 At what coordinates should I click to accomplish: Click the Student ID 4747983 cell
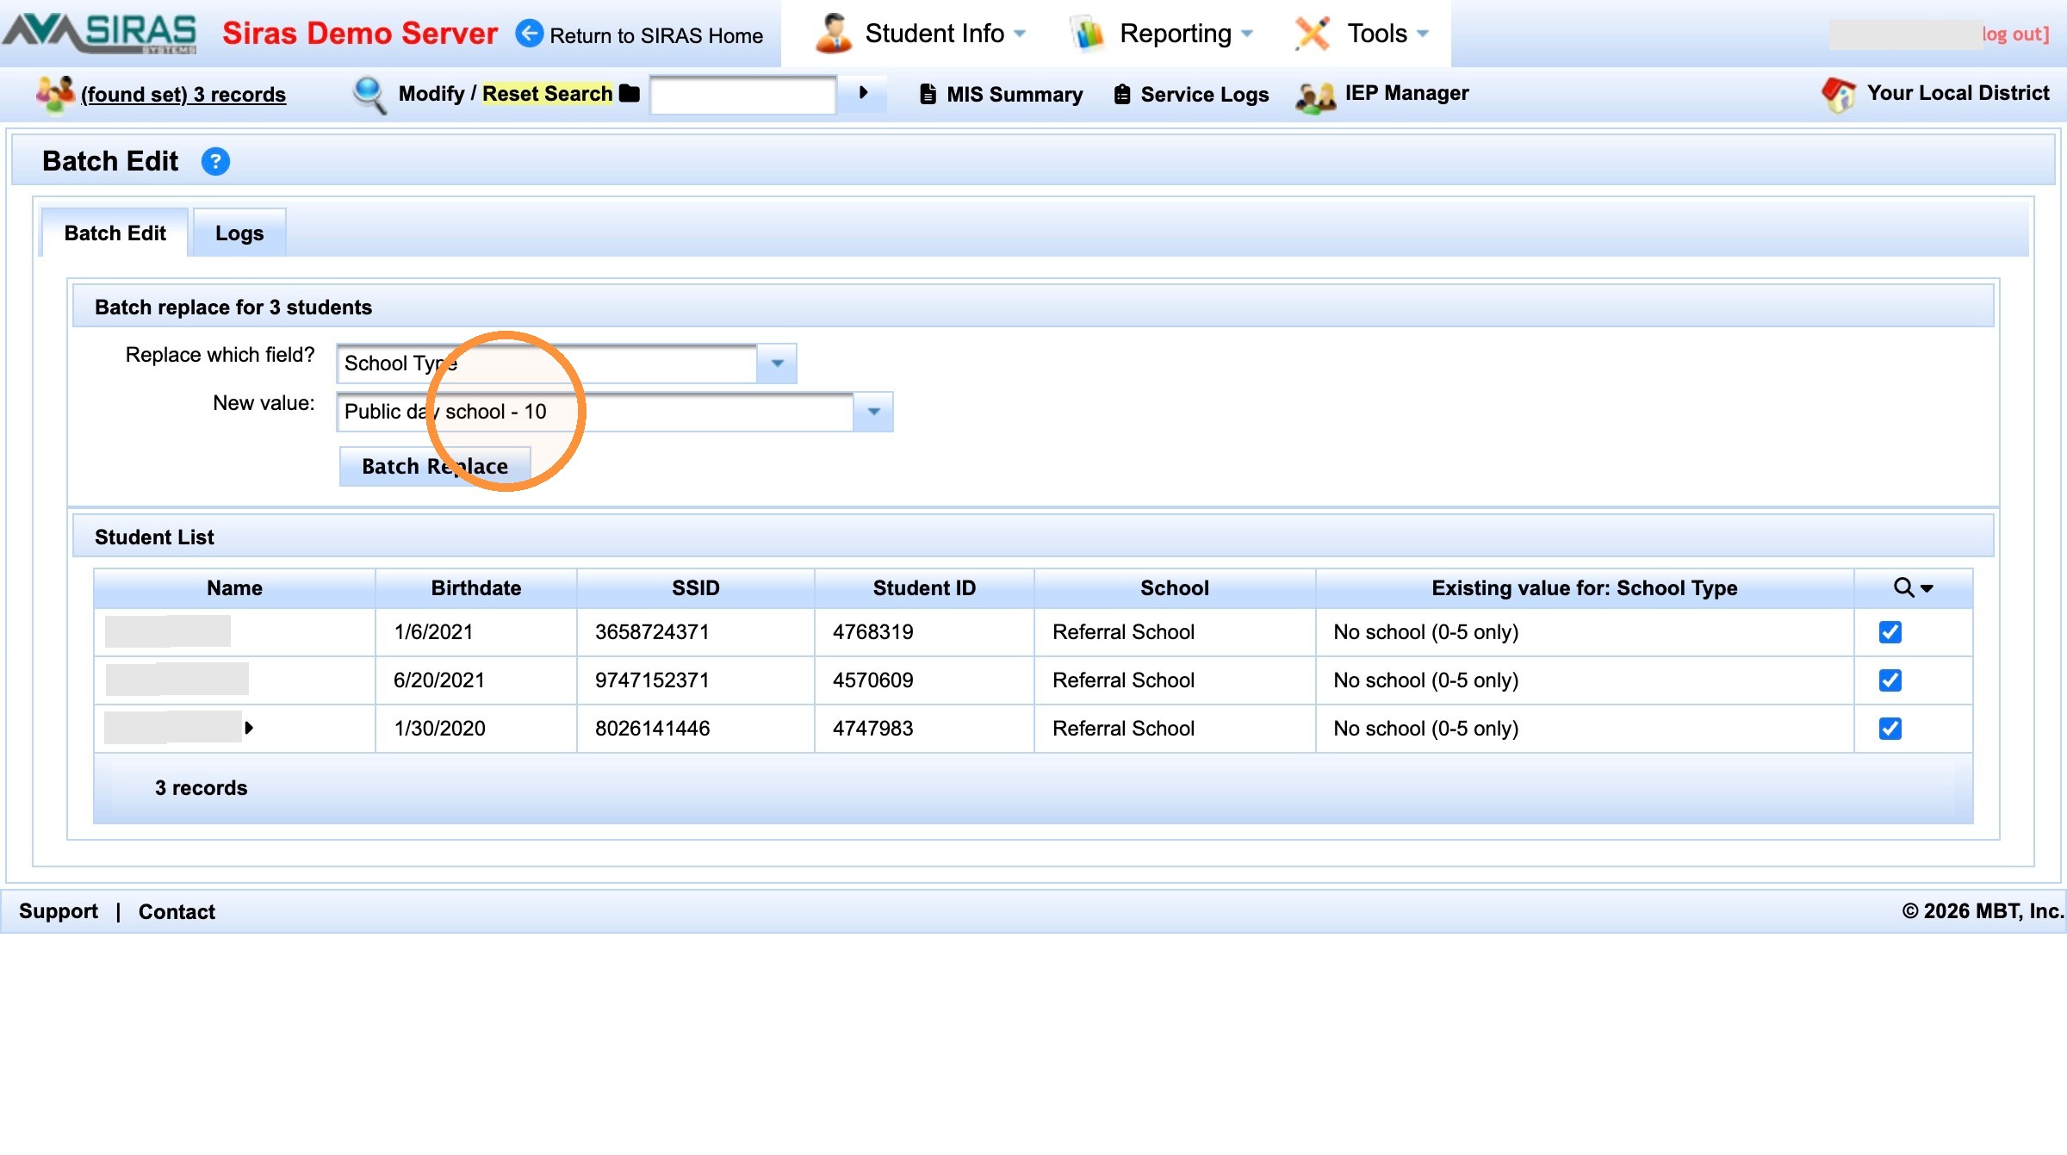coord(924,729)
